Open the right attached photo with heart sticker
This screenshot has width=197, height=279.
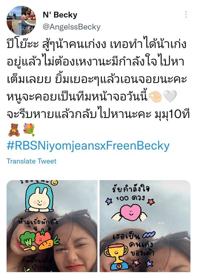(x=145, y=226)
